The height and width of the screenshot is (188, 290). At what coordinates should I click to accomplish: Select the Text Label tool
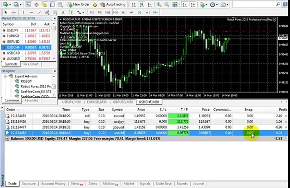coord(71,13)
